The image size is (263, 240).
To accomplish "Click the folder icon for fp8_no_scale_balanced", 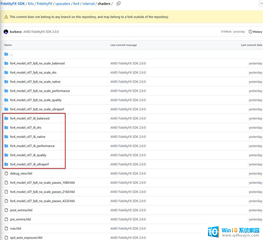I will [x=6, y=63].
